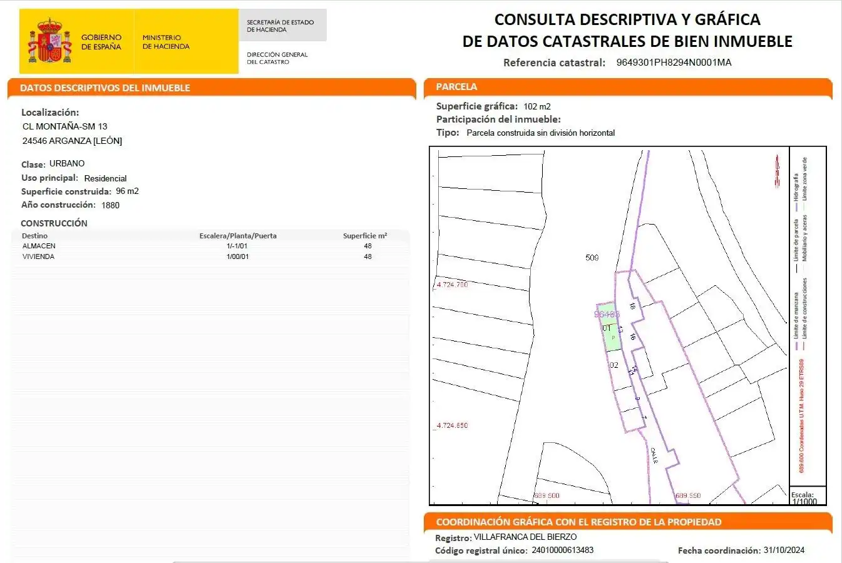Select 'VILLAFRANCA DEL BIERZO' registry value
The image size is (842, 563).
click(525, 537)
